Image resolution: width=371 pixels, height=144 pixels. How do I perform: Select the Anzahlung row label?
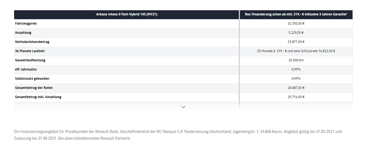(23, 33)
